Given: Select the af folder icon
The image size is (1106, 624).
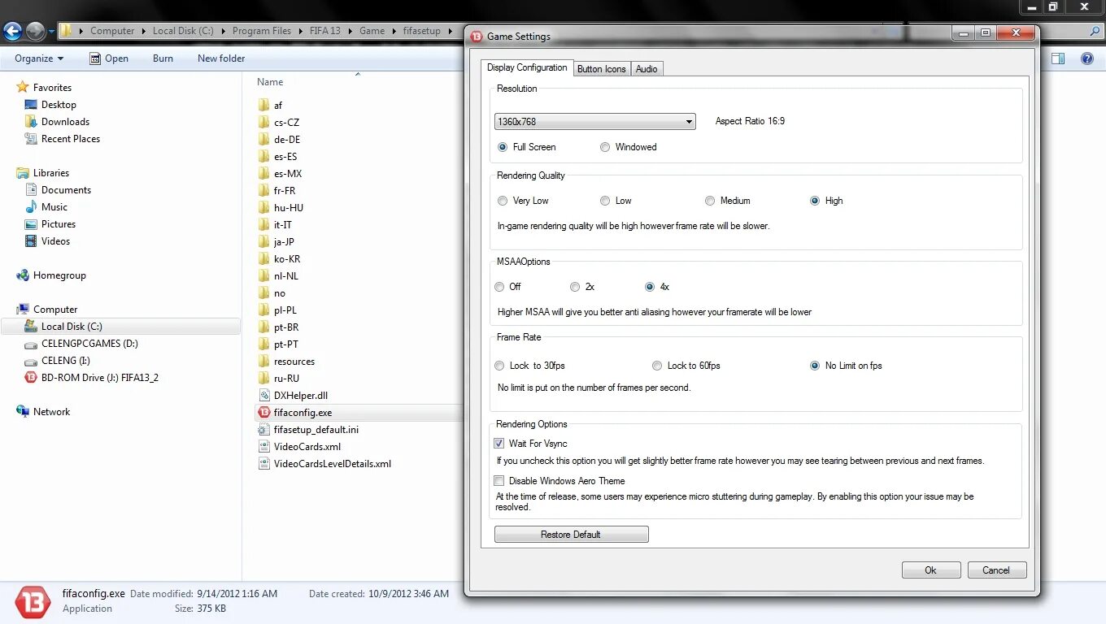Looking at the screenshot, I should (x=263, y=106).
